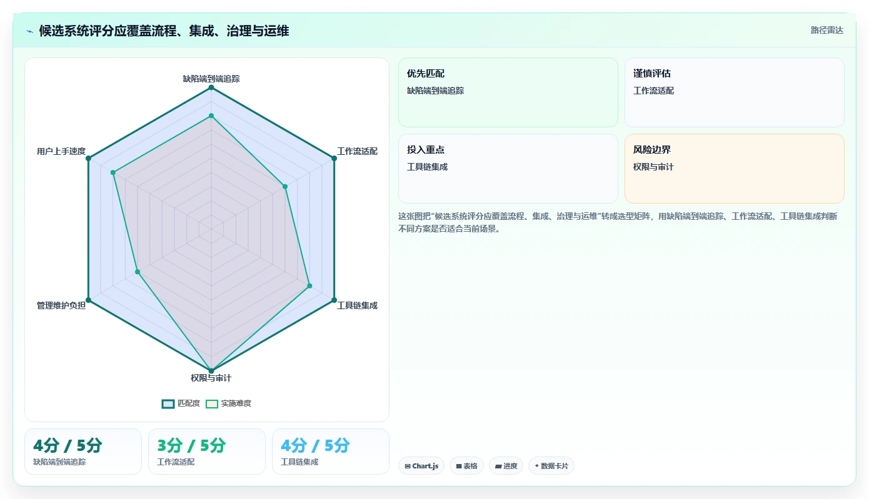This screenshot has width=869, height=499.
Task: Click the 进度 tag chip
Action: (x=506, y=466)
